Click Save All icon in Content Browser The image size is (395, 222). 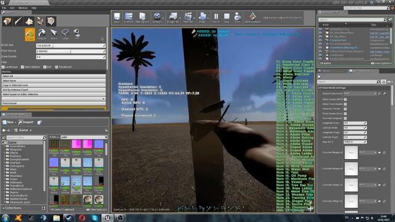[x=39, y=123]
